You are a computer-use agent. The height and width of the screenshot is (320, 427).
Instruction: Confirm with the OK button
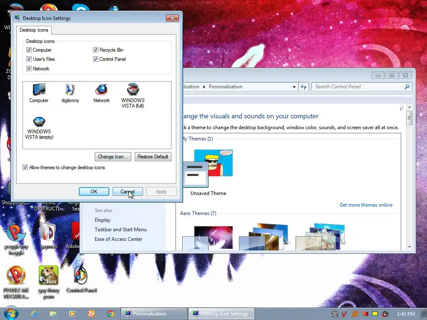(x=94, y=192)
